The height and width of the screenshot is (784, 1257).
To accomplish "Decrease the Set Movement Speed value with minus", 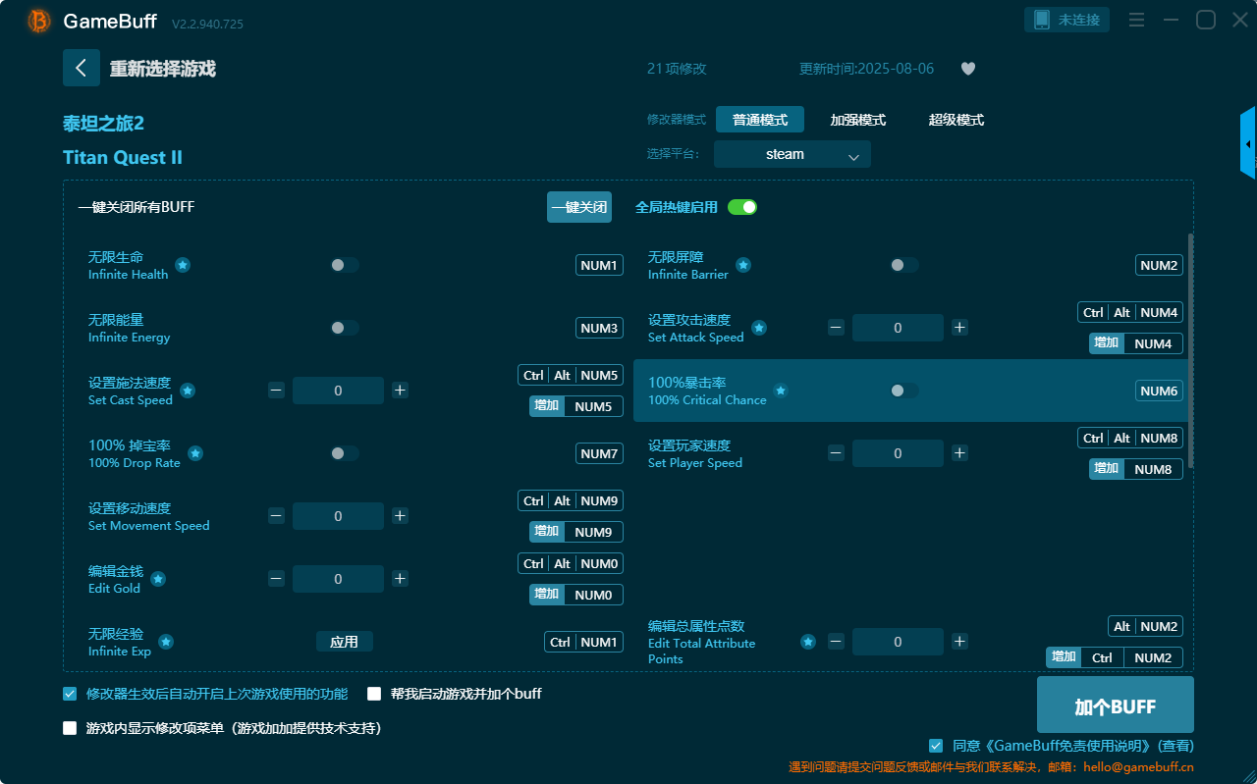I will [276, 516].
